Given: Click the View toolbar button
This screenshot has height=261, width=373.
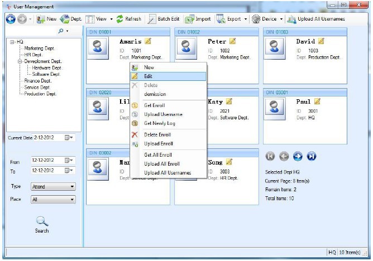Looking at the screenshot, I should [96, 19].
